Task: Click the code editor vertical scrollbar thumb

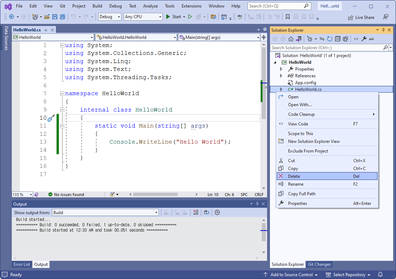Action: [264, 83]
